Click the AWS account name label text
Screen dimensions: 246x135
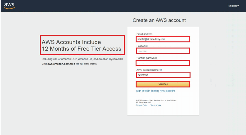(147, 70)
